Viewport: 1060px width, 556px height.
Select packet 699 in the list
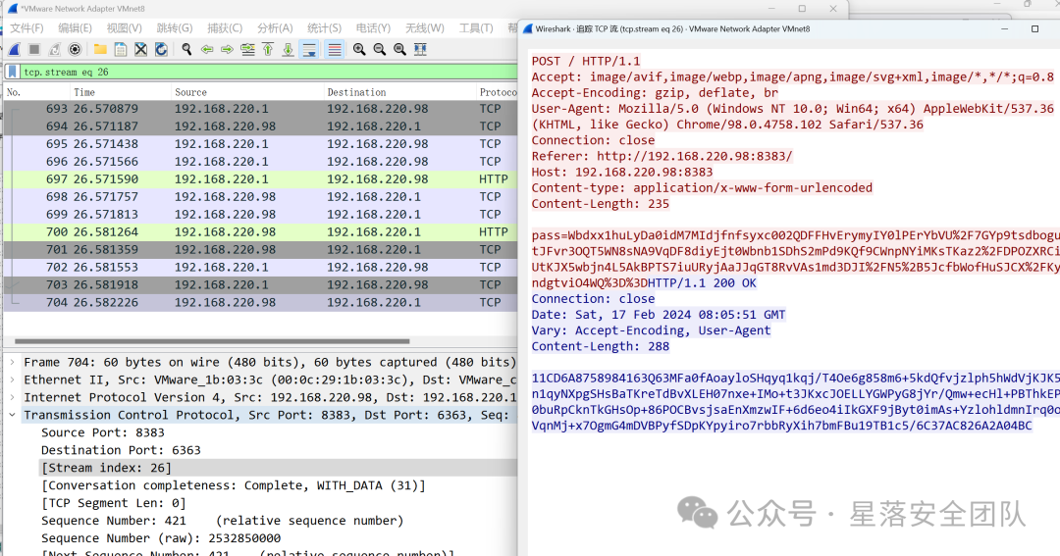(x=261, y=214)
